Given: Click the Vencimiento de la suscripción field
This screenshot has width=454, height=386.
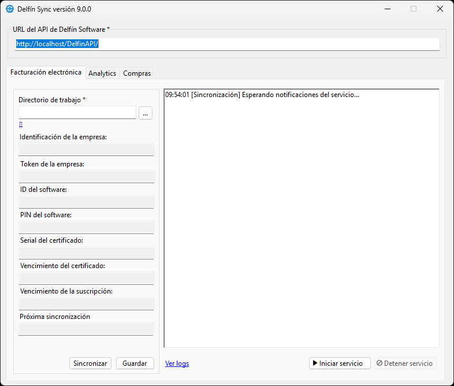Looking at the screenshot, I should click(86, 304).
